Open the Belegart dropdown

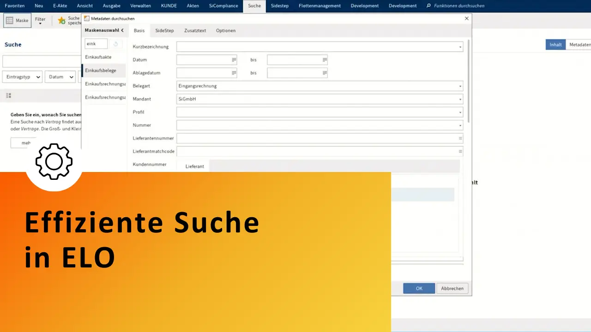click(460, 86)
